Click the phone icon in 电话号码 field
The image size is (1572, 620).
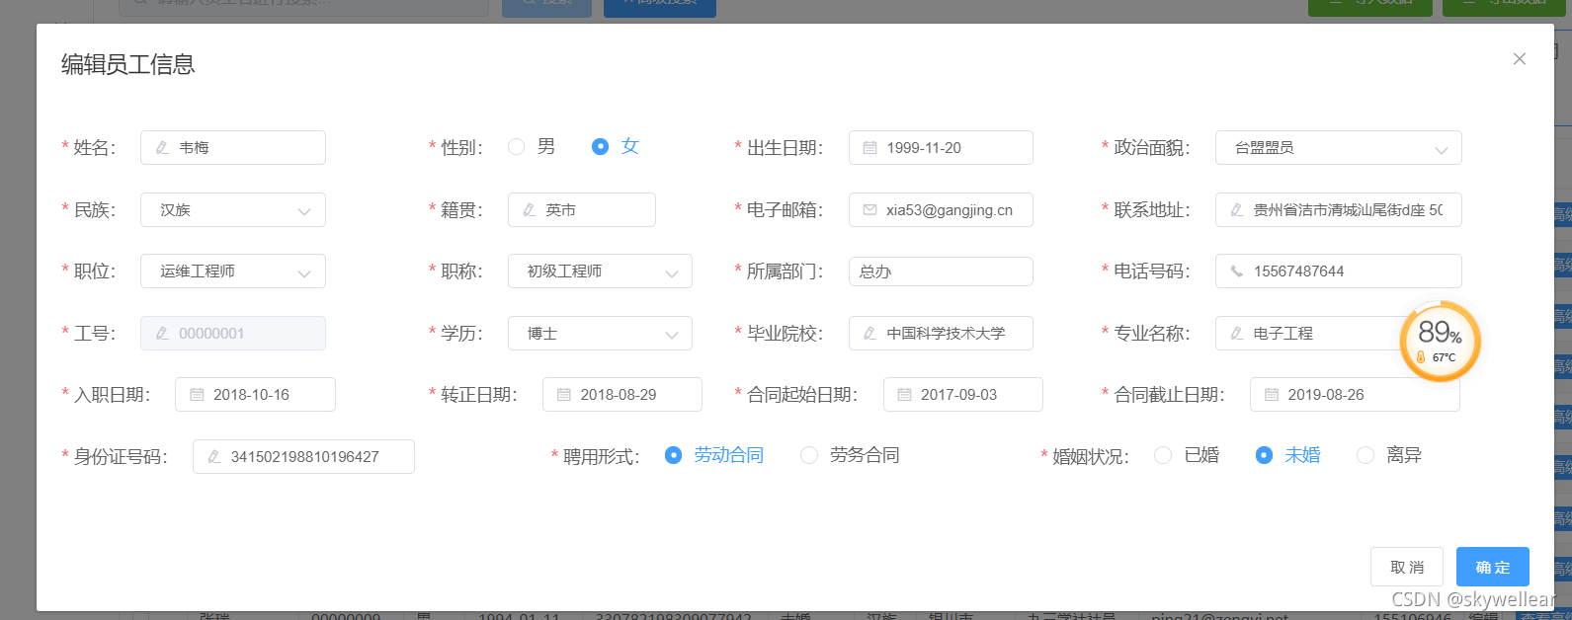1237,271
